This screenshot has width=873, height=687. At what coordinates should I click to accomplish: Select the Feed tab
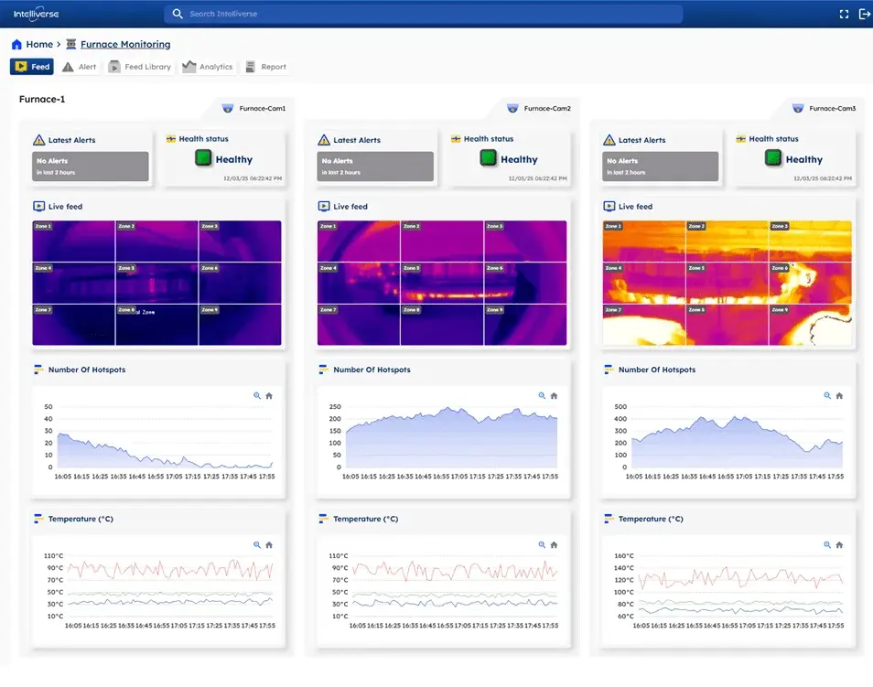[x=32, y=67]
